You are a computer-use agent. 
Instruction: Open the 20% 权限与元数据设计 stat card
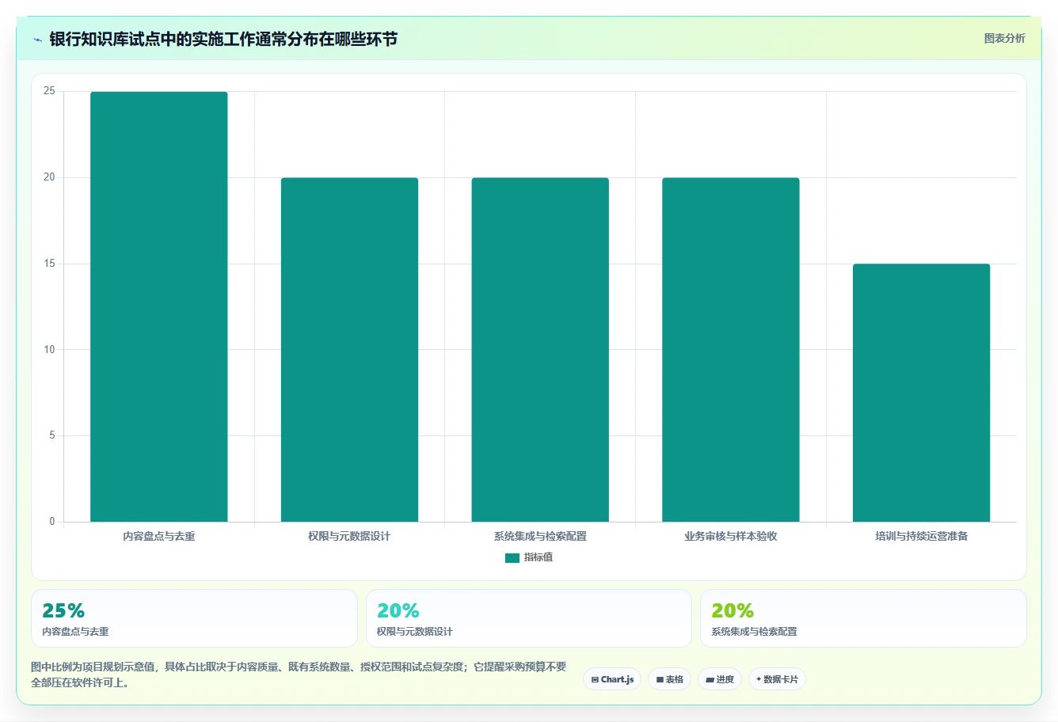529,618
